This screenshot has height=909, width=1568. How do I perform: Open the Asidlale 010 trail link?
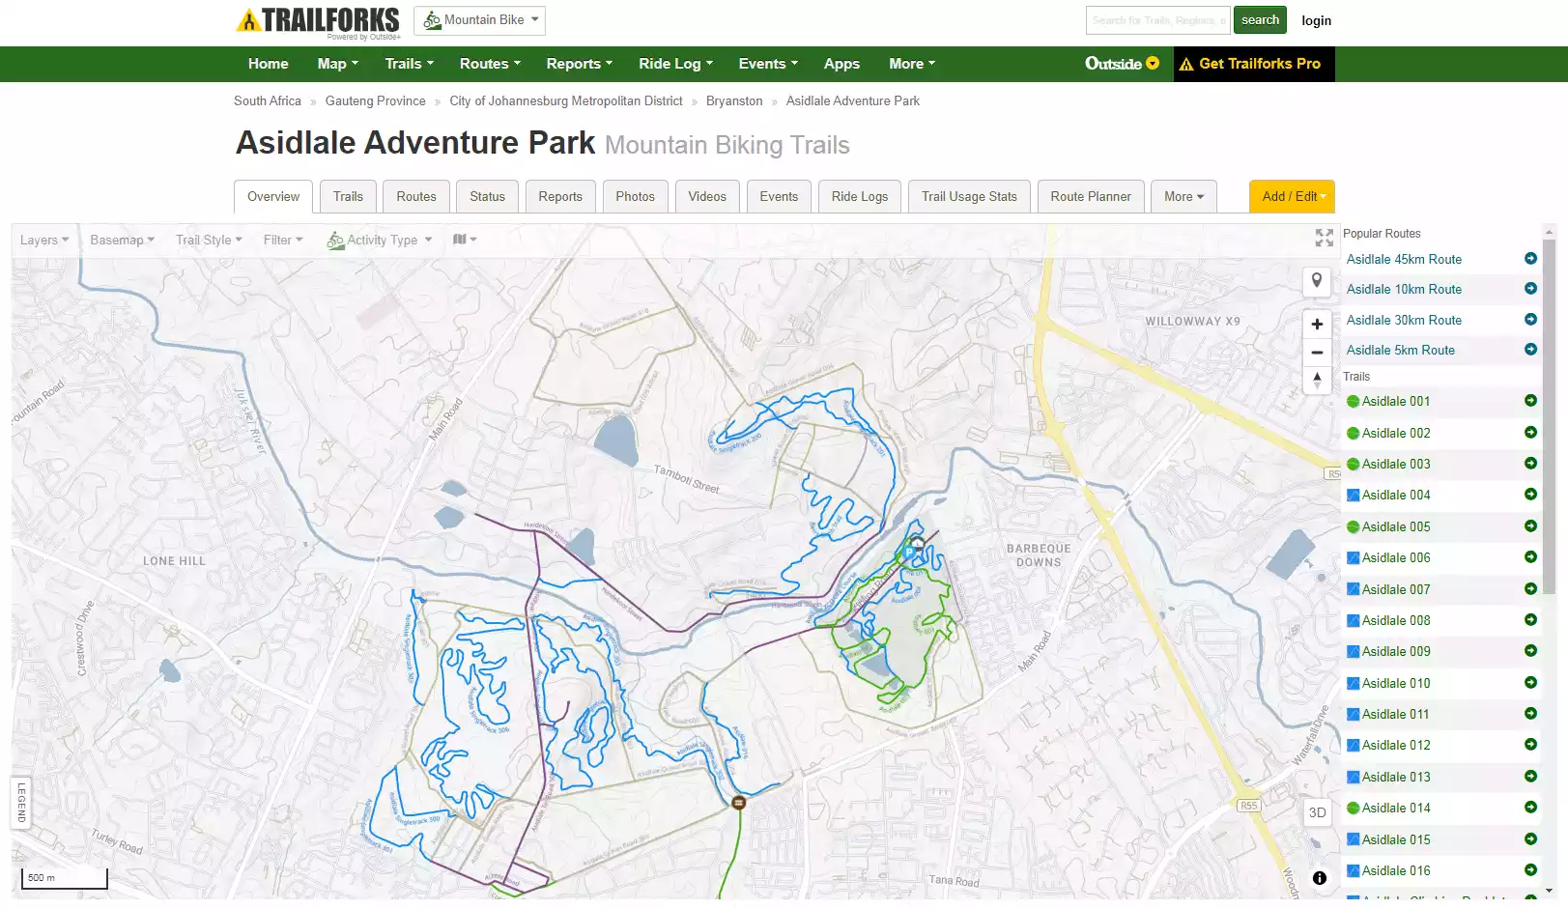pos(1395,684)
